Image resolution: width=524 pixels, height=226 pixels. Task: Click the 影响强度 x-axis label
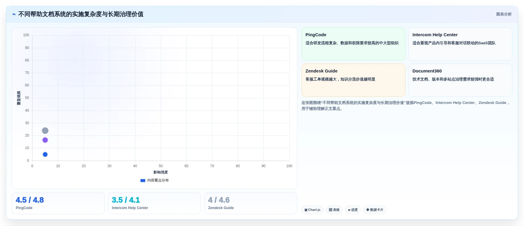point(161,172)
